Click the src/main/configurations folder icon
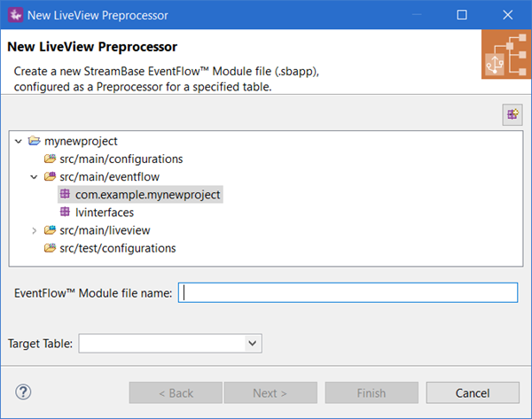532x419 pixels. point(51,159)
